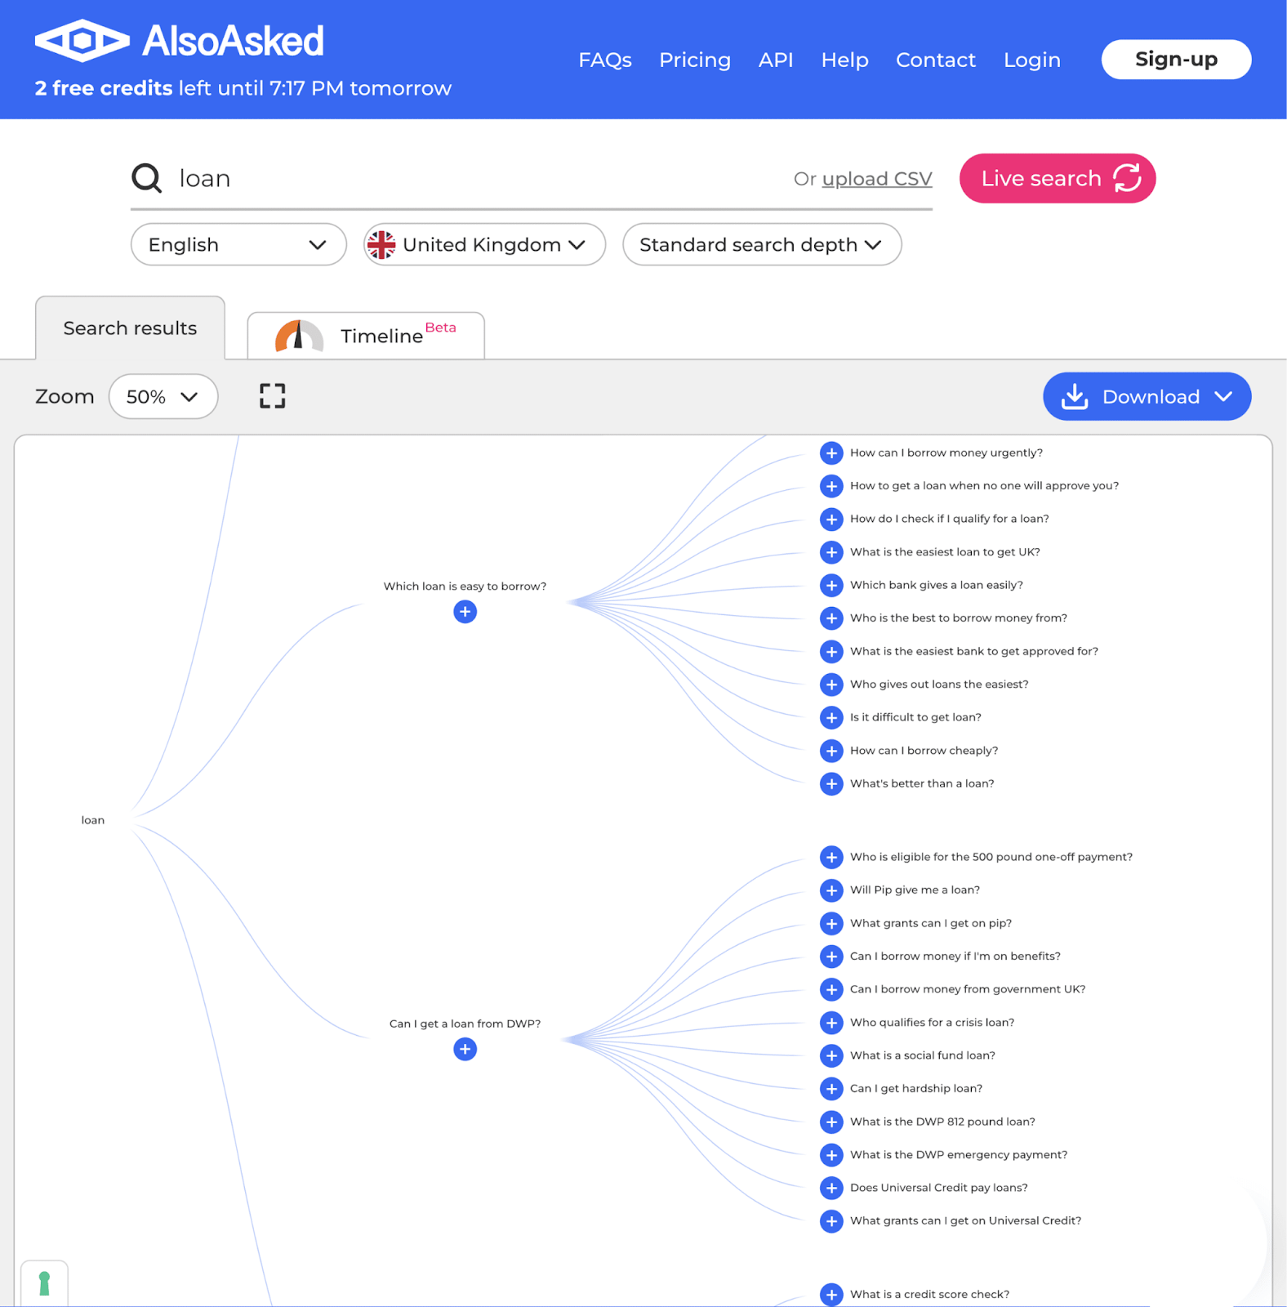Viewport: 1287px width, 1307px height.
Task: Expand the Download options chevron
Action: click(x=1223, y=396)
